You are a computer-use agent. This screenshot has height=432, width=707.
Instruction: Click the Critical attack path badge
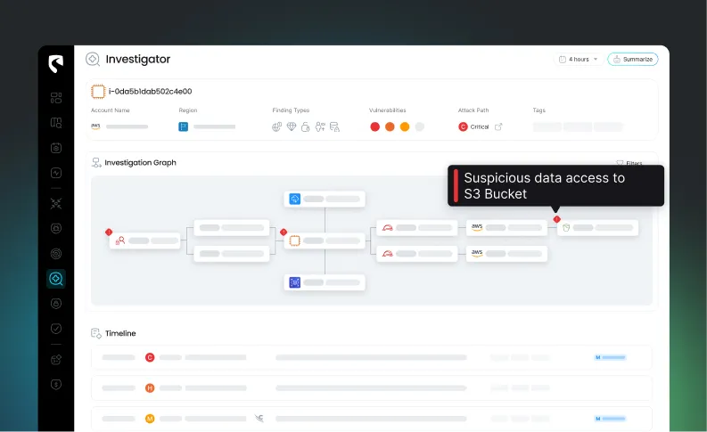pos(473,127)
